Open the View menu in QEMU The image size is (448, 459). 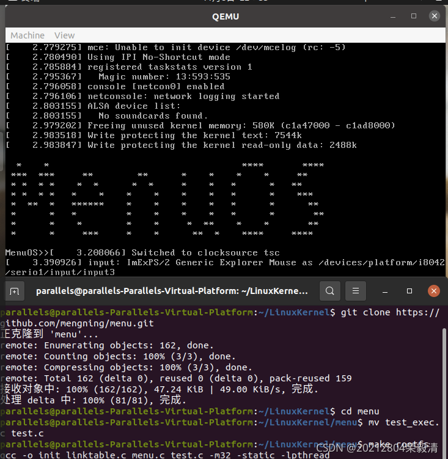tap(64, 35)
